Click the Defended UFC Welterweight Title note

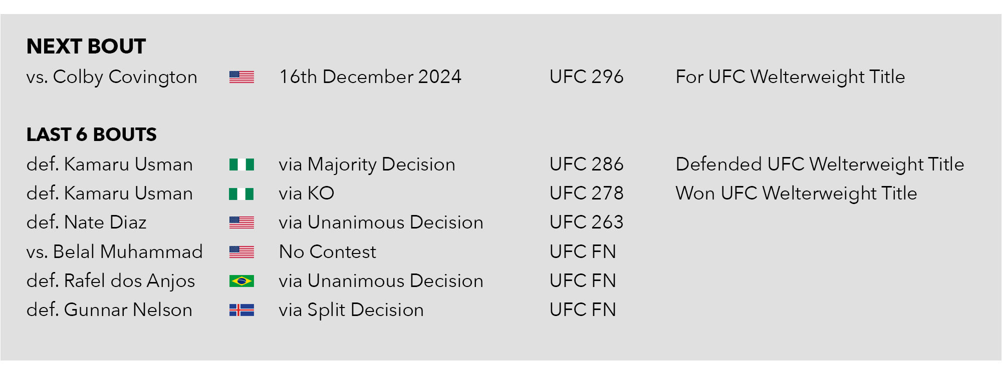pos(820,164)
